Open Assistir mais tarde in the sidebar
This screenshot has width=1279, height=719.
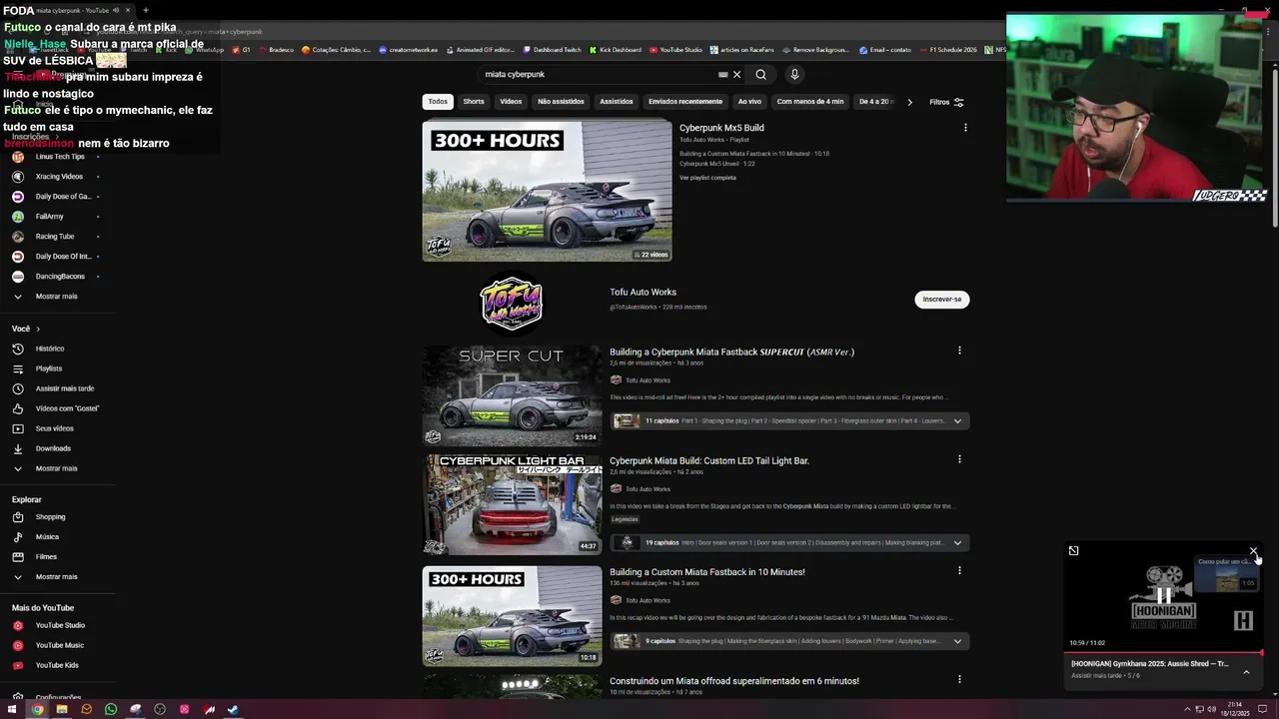(x=65, y=388)
